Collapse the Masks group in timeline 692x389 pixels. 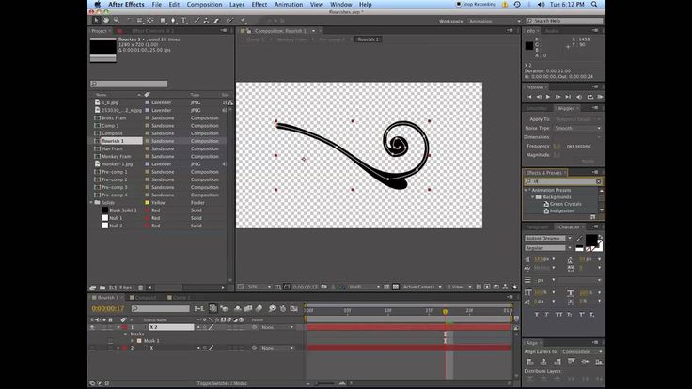(x=125, y=334)
